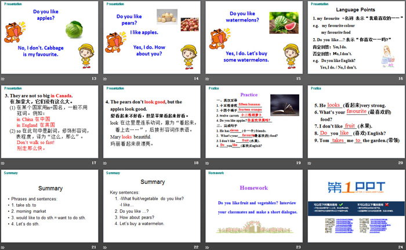Select slide 15 'Do you like watermelons?' thumbnail
The height and width of the screenshot is (250, 406).
pyautogui.click(x=254, y=38)
